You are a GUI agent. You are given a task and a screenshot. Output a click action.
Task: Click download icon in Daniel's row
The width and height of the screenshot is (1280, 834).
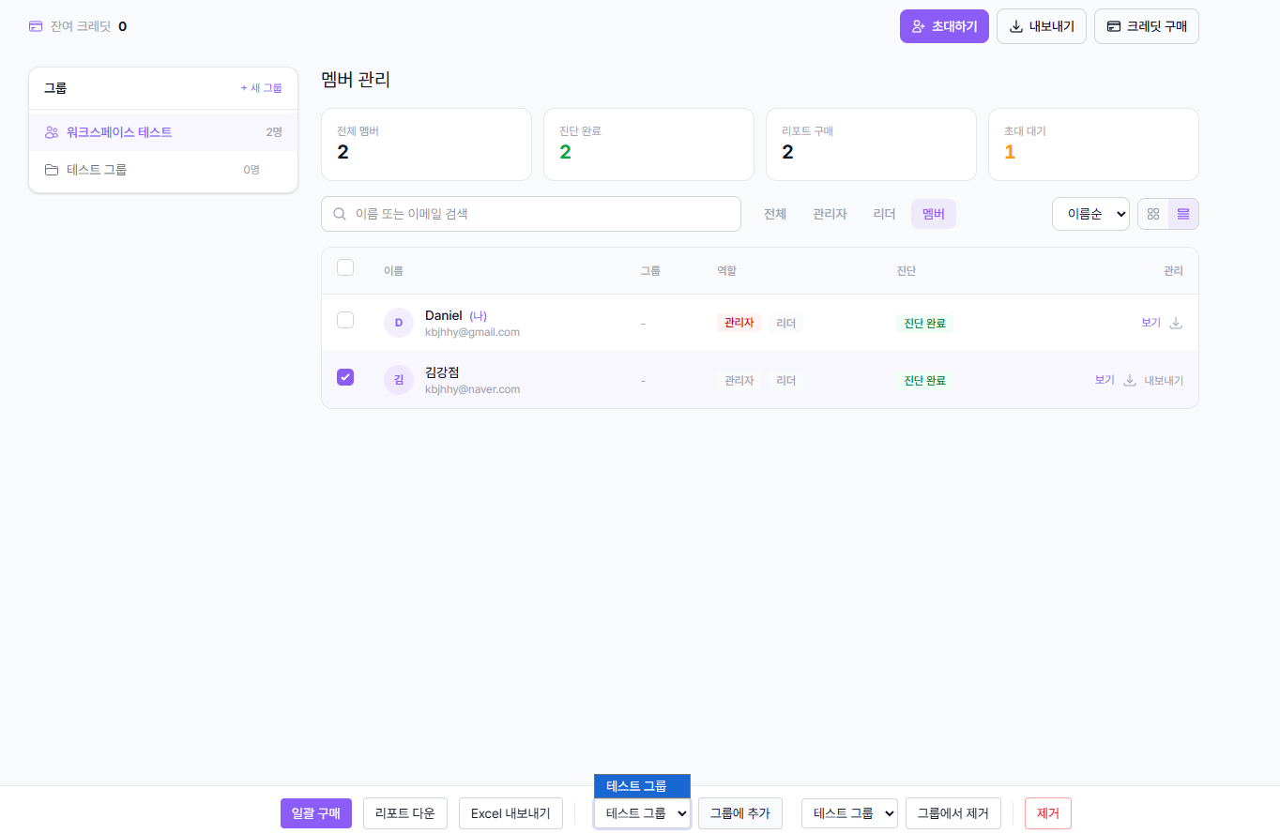(1176, 323)
